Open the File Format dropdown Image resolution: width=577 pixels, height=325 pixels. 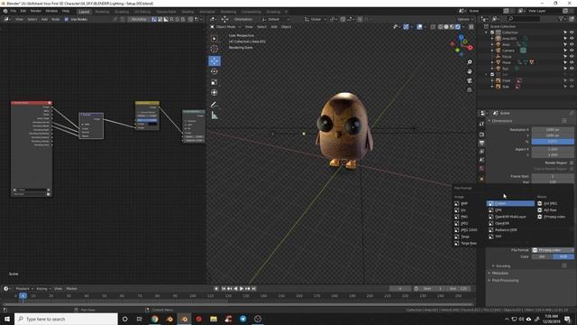click(553, 250)
